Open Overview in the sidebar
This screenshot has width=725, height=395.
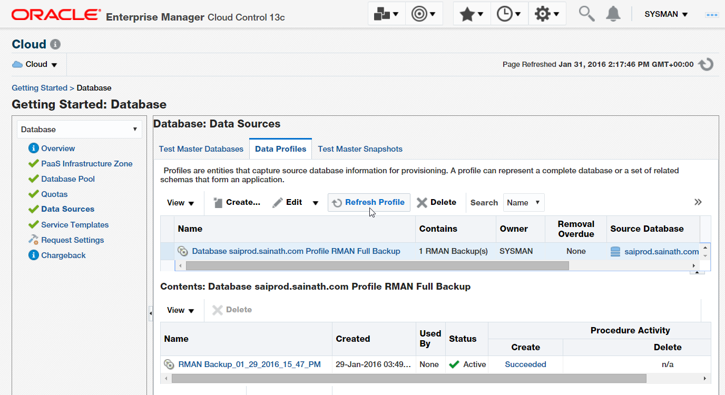58,149
